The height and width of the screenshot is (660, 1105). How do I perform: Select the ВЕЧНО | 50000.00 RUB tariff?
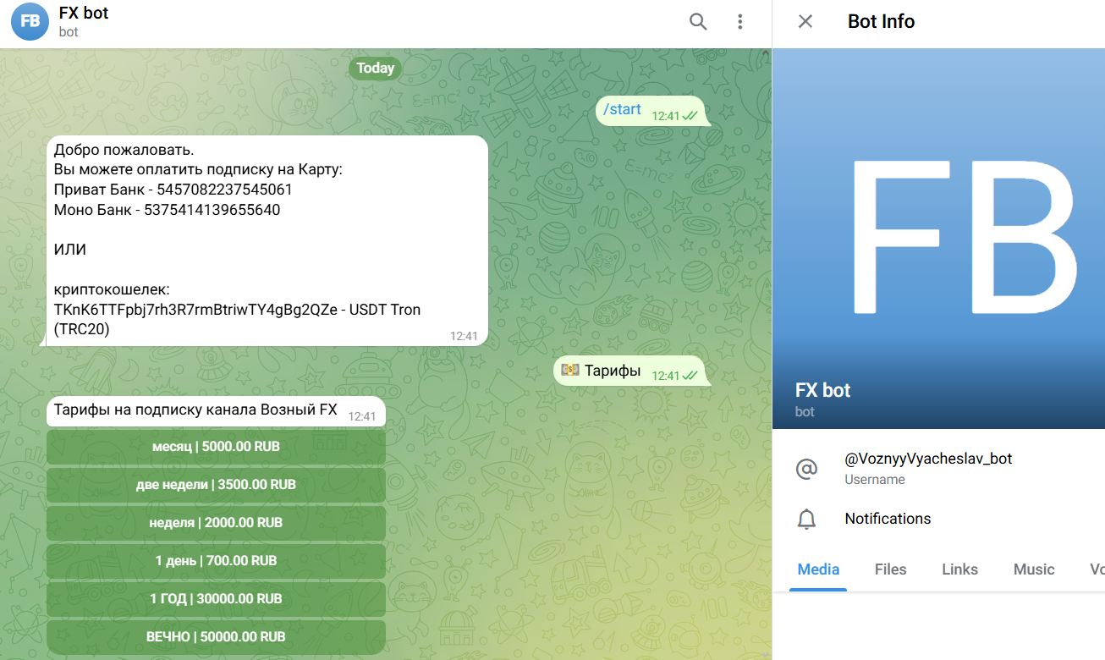(216, 636)
